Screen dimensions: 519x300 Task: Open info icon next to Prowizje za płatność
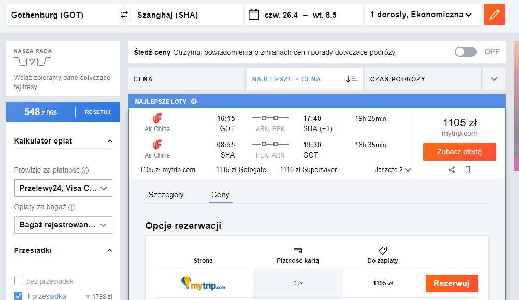(85, 170)
